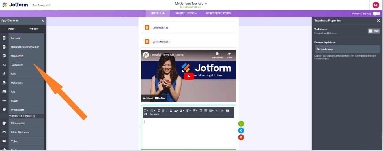Open the background highlight color picker
Viewport: 383px width, 151px height.
point(182,111)
